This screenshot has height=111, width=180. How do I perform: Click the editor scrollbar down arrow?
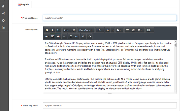(x=175, y=91)
